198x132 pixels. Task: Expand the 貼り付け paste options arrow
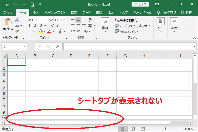[9, 32]
